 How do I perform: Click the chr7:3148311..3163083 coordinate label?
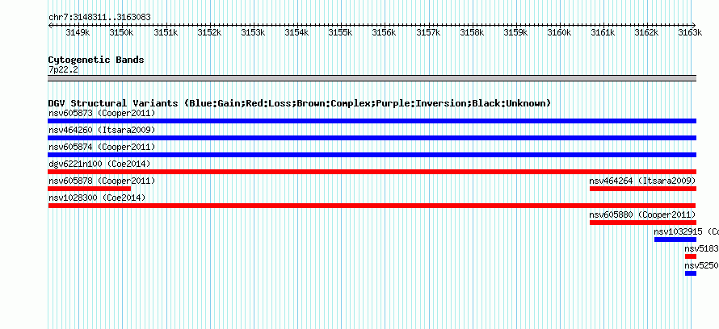(99, 17)
